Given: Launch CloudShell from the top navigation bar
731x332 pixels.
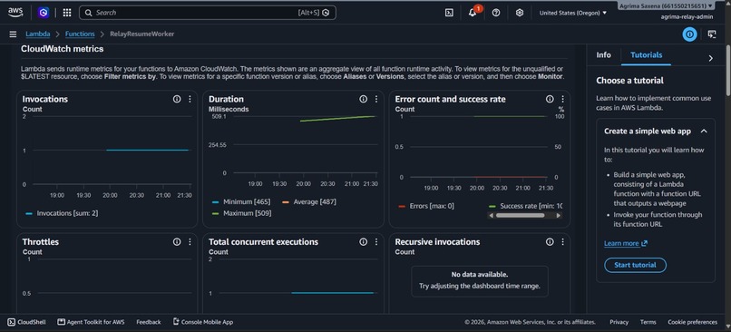Looking at the screenshot, I should 449,13.
